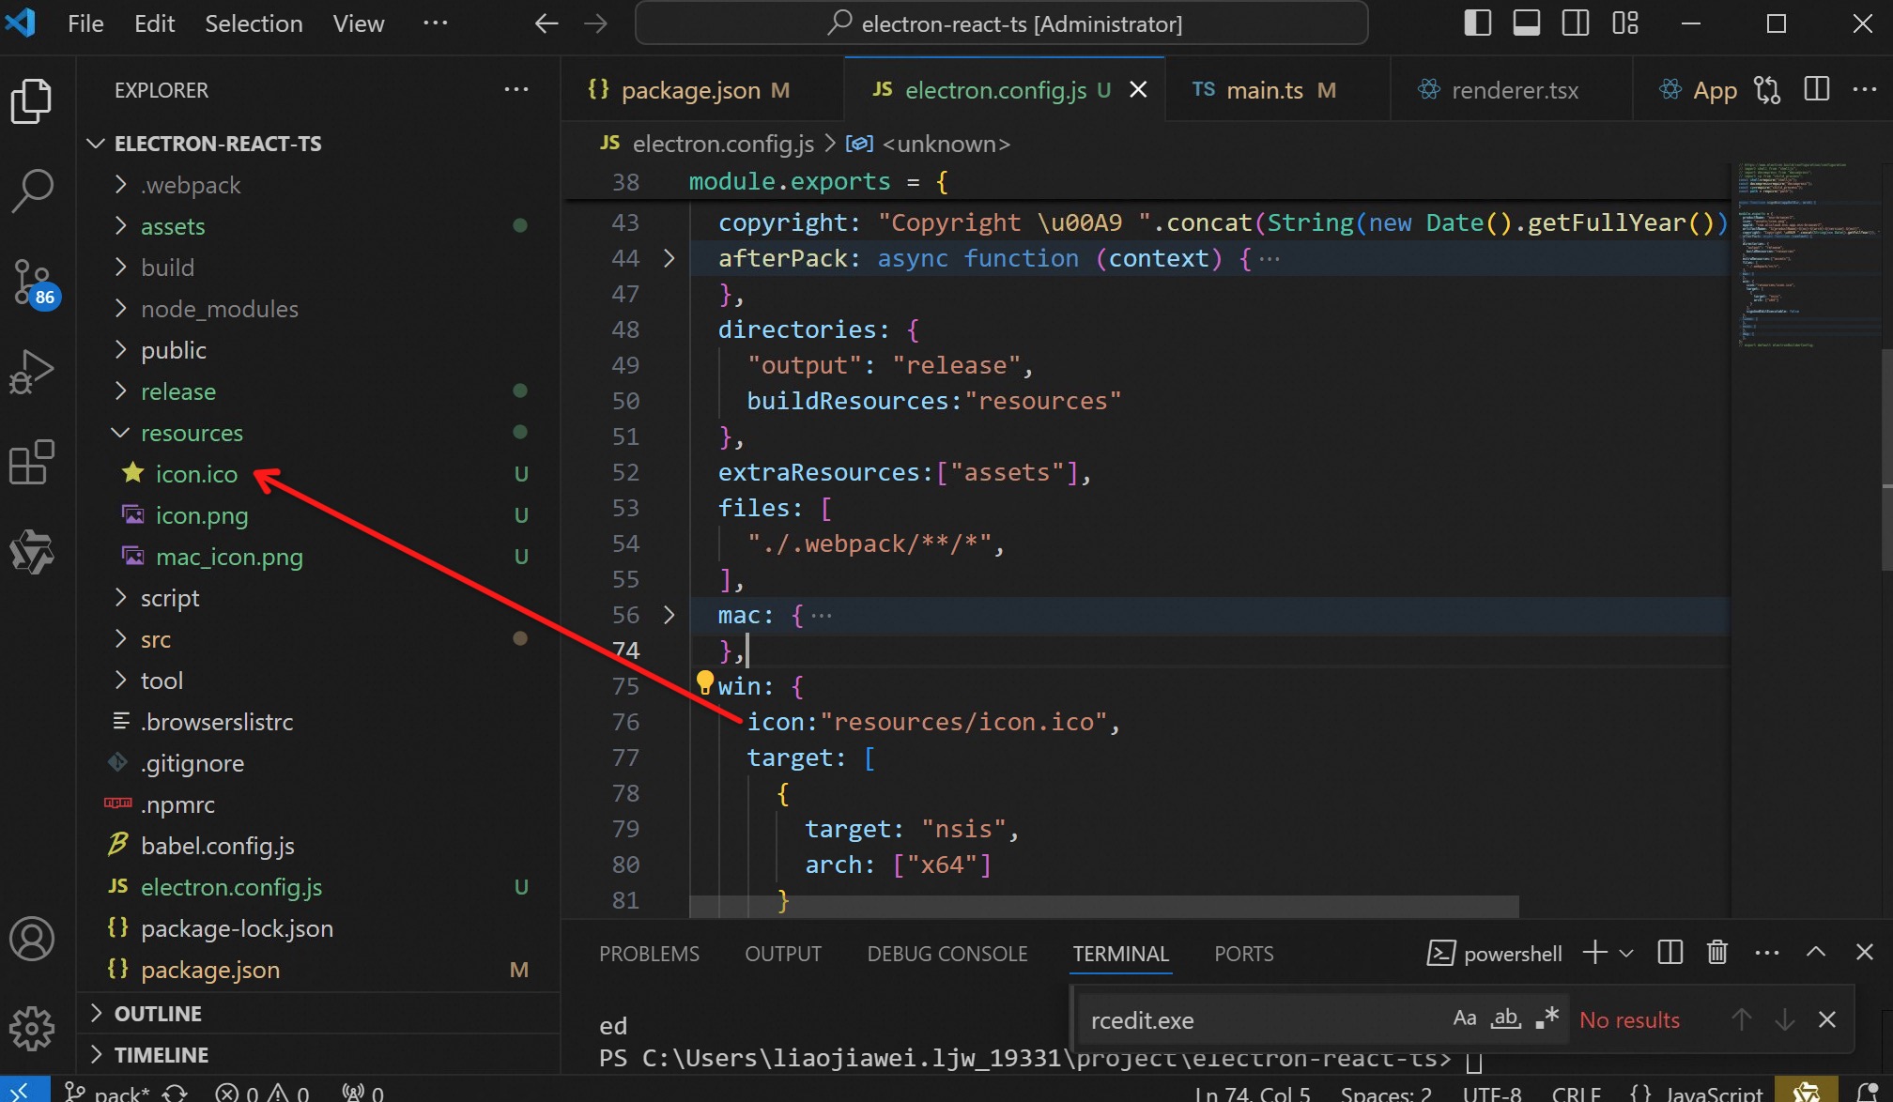Toggle Match Whole Word in terminal find

1506,1019
